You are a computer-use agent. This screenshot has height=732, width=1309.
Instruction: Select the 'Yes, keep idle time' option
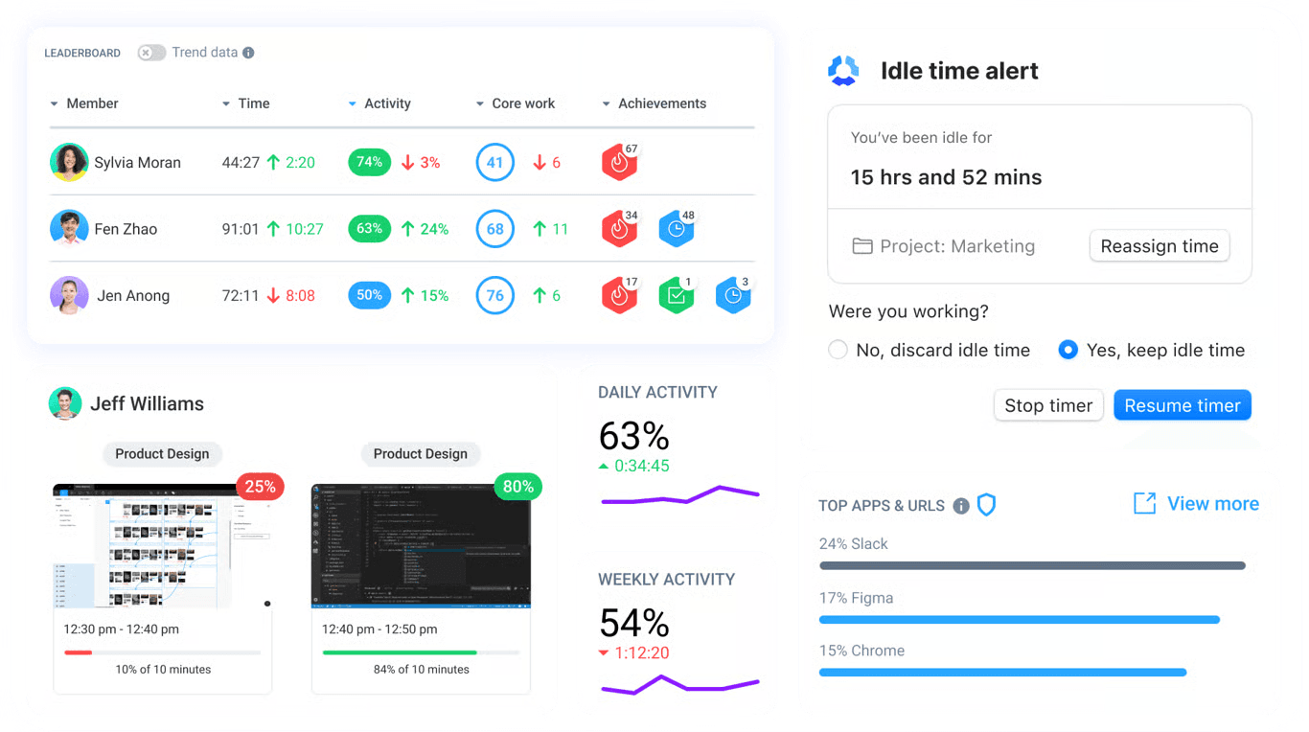(1068, 350)
